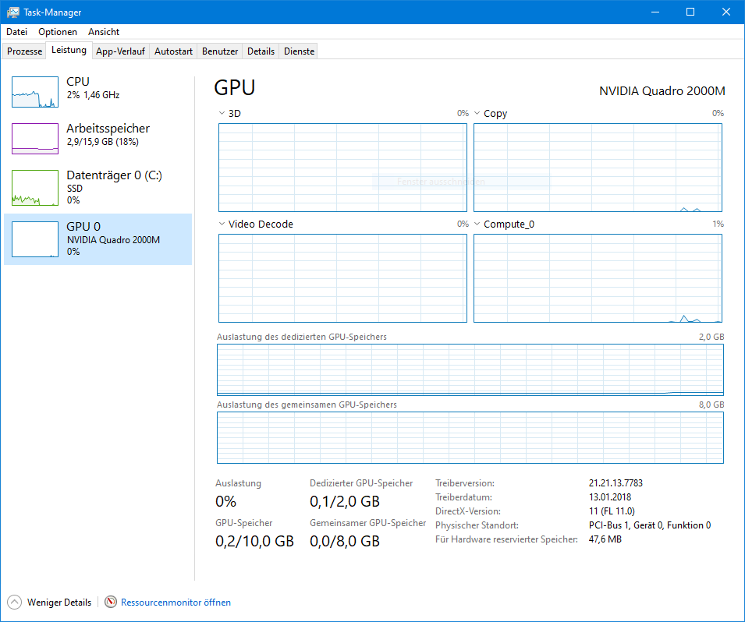The width and height of the screenshot is (745, 622).
Task: Click the CPU thumbnail graph
Action: [34, 91]
